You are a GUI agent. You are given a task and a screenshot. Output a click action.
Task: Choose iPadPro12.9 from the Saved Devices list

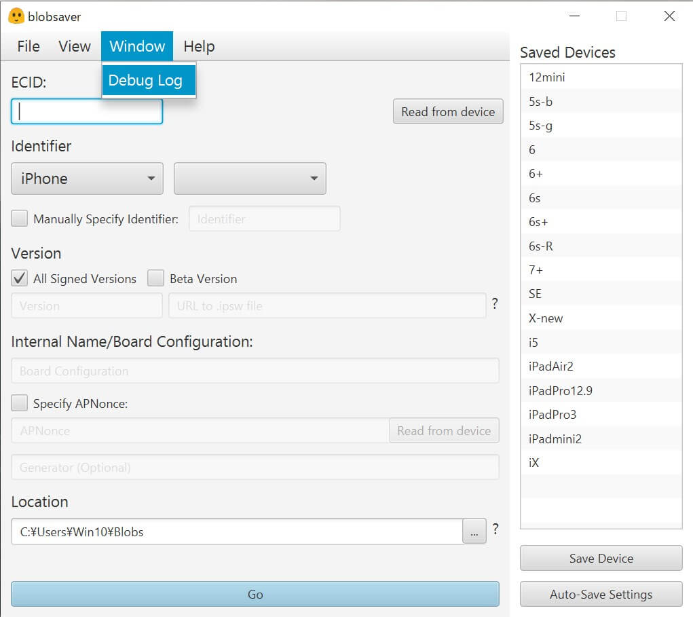[561, 390]
